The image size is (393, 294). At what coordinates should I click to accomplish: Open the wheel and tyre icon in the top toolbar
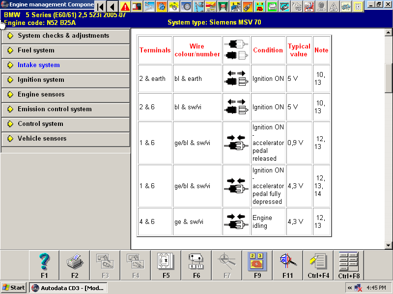point(187,6)
